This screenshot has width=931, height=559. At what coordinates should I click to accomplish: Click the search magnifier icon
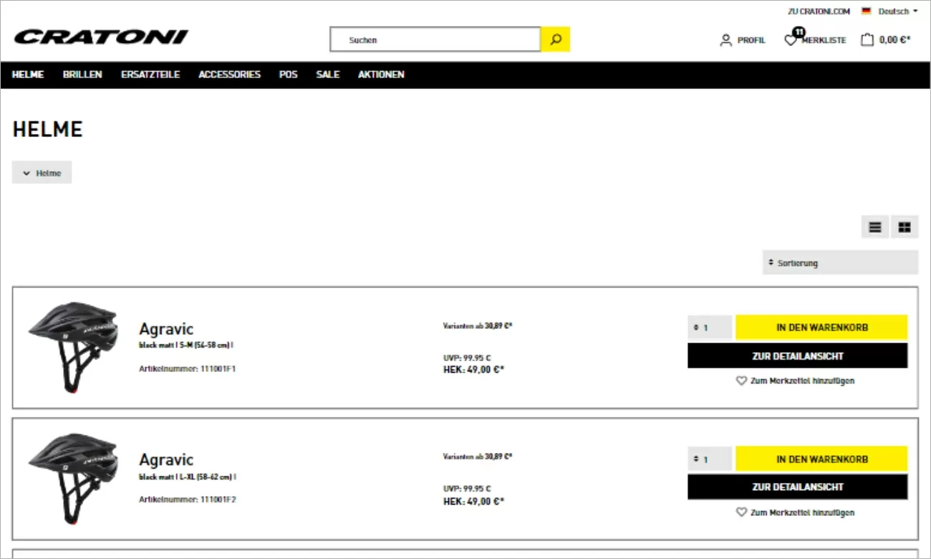pos(555,39)
